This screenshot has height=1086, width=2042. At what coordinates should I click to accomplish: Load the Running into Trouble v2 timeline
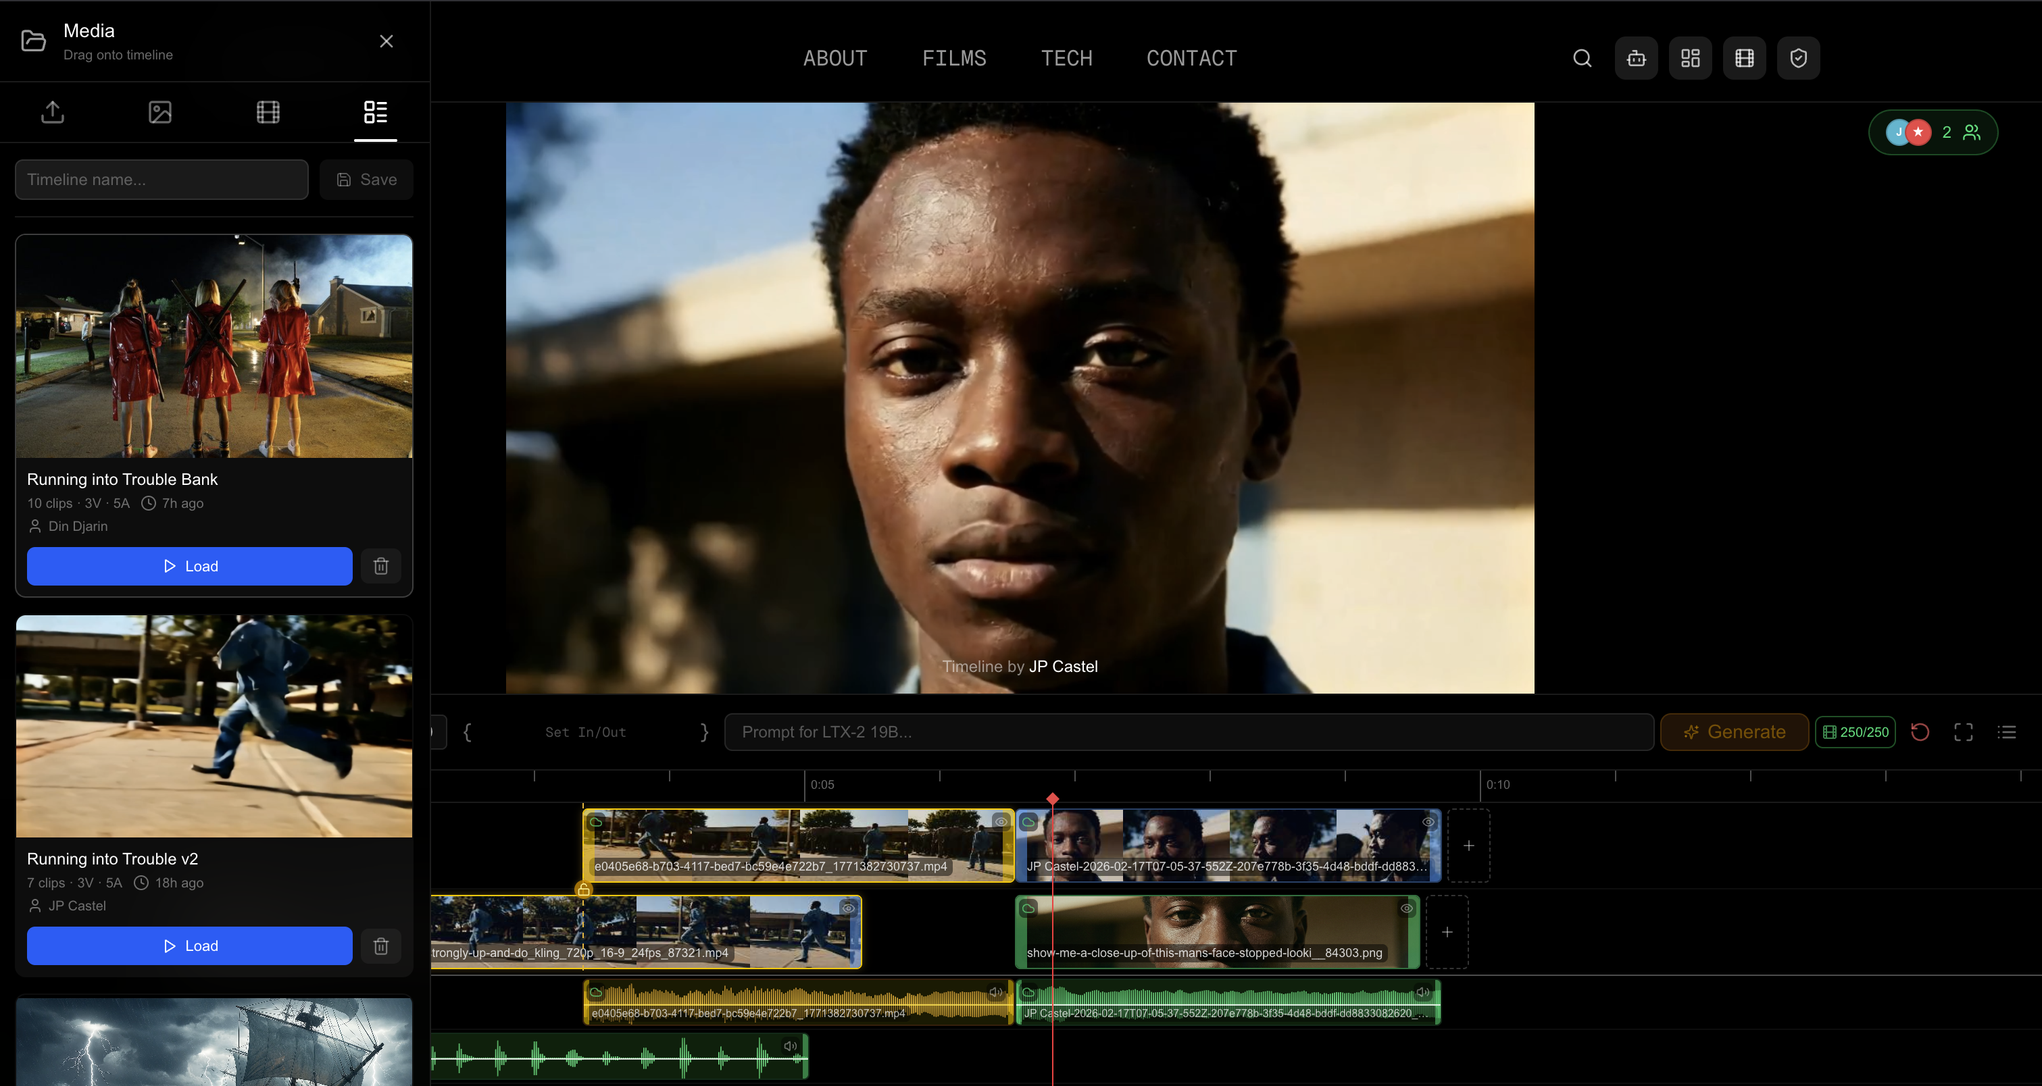pos(189,945)
